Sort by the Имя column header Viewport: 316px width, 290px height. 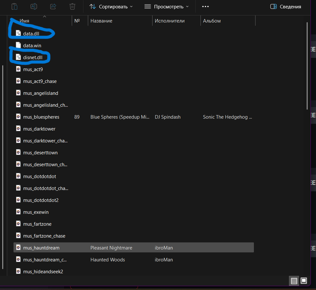point(25,21)
